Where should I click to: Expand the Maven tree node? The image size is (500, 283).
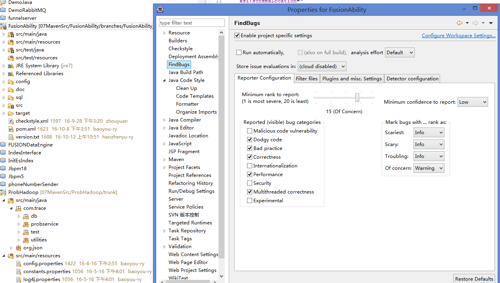point(164,160)
